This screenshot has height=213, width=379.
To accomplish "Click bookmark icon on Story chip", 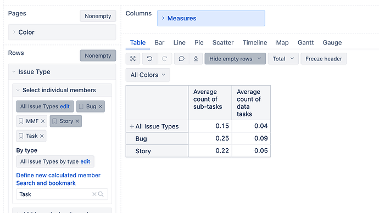I will click(x=54, y=121).
